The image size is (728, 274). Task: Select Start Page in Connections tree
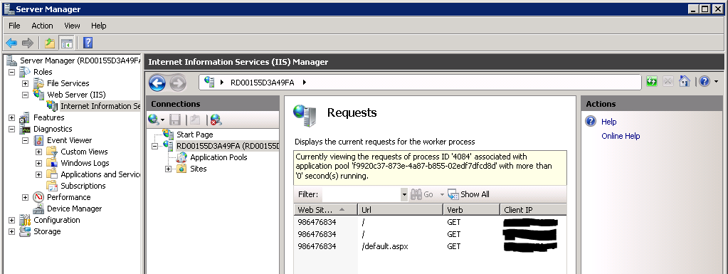(194, 135)
